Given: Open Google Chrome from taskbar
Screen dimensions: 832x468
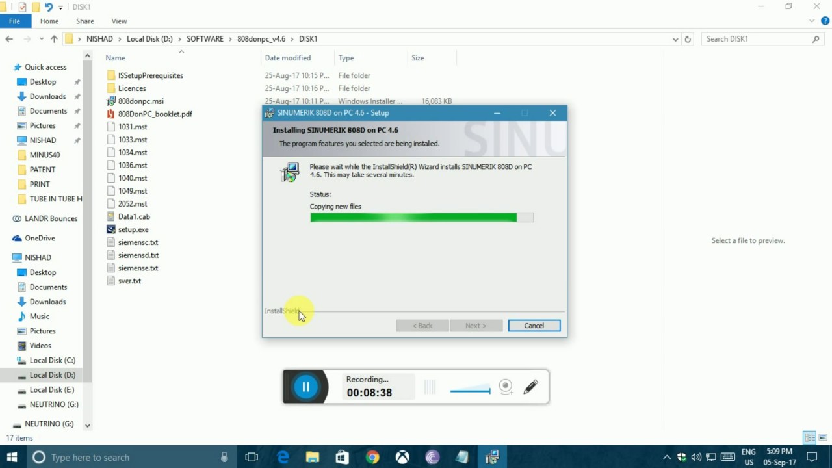Looking at the screenshot, I should click(x=372, y=458).
